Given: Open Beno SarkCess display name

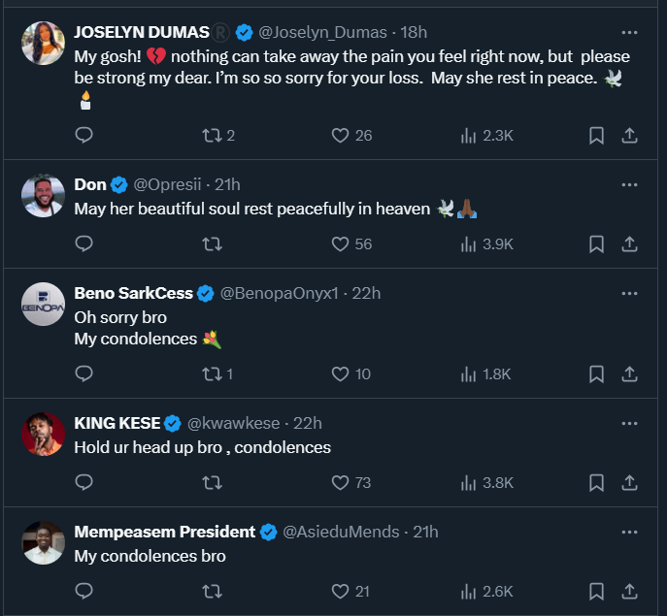Looking at the screenshot, I should [x=134, y=293].
